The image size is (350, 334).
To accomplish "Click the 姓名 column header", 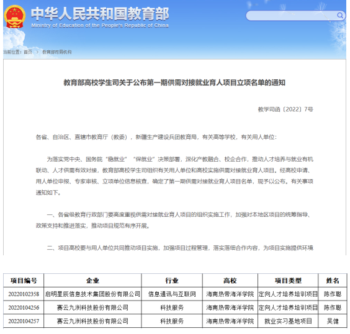I will pyautogui.click(x=333, y=281).
